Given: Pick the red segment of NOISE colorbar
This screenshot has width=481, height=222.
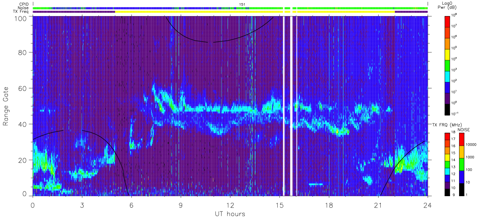Looking at the screenshot, I should [461, 140].
